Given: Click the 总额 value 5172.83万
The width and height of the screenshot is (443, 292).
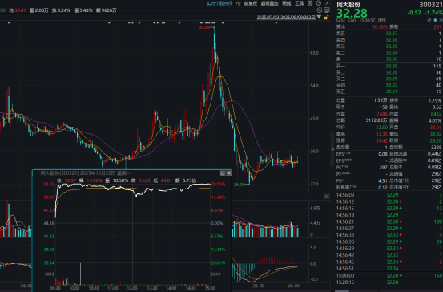Looking at the screenshot, I should coord(377,120).
